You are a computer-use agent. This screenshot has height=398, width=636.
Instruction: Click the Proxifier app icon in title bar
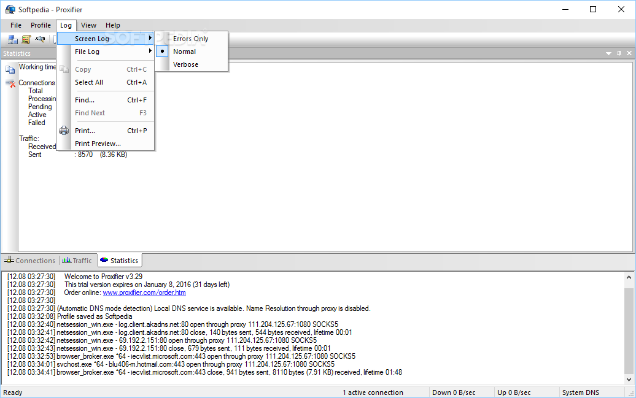[10, 9]
